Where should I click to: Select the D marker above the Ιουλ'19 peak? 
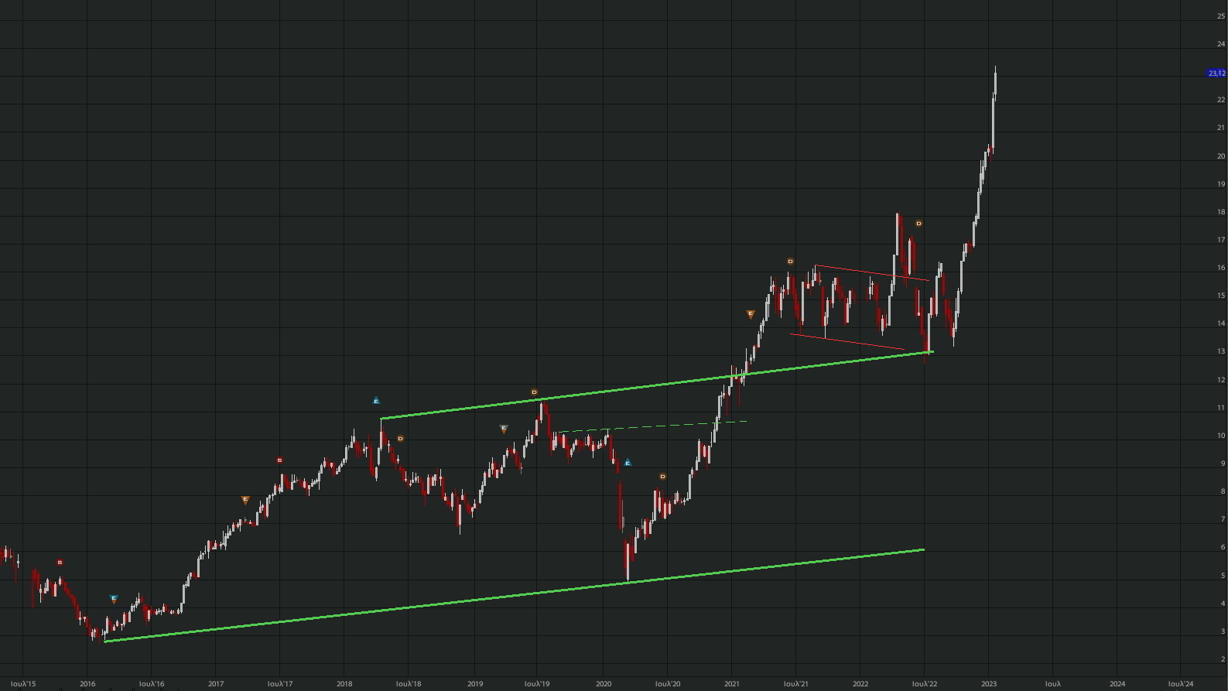coord(534,392)
